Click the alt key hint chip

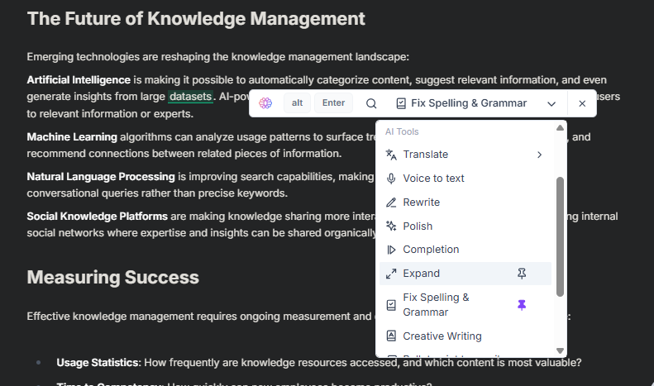coord(297,103)
